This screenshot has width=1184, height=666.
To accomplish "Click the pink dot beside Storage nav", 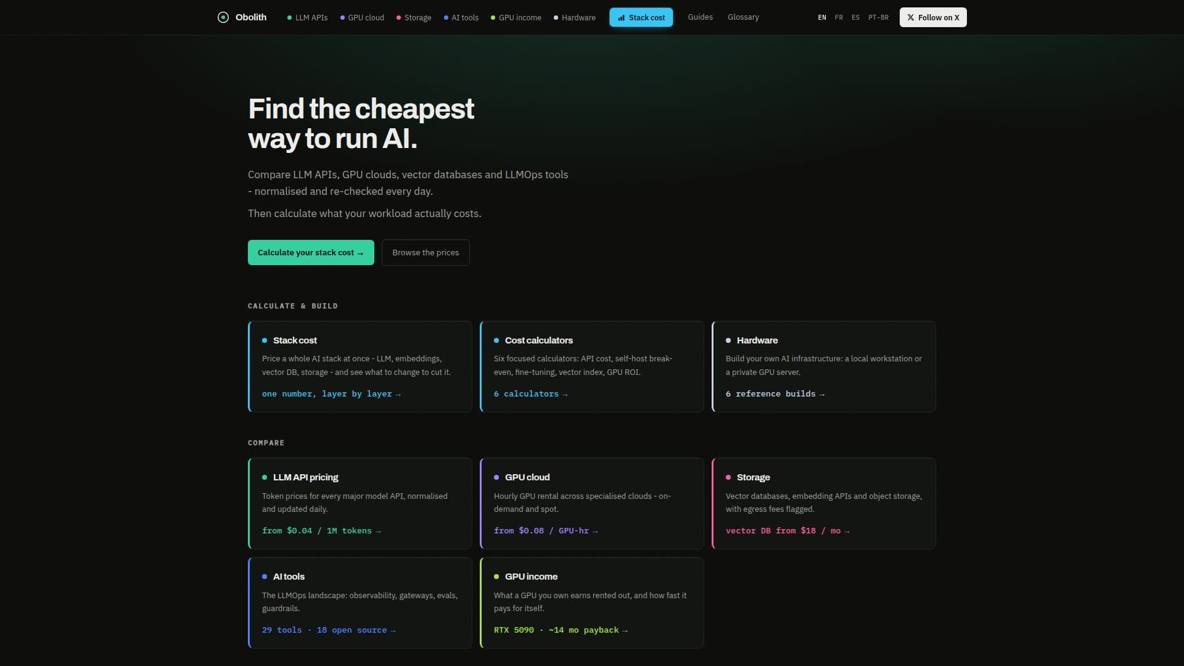I will tap(398, 18).
